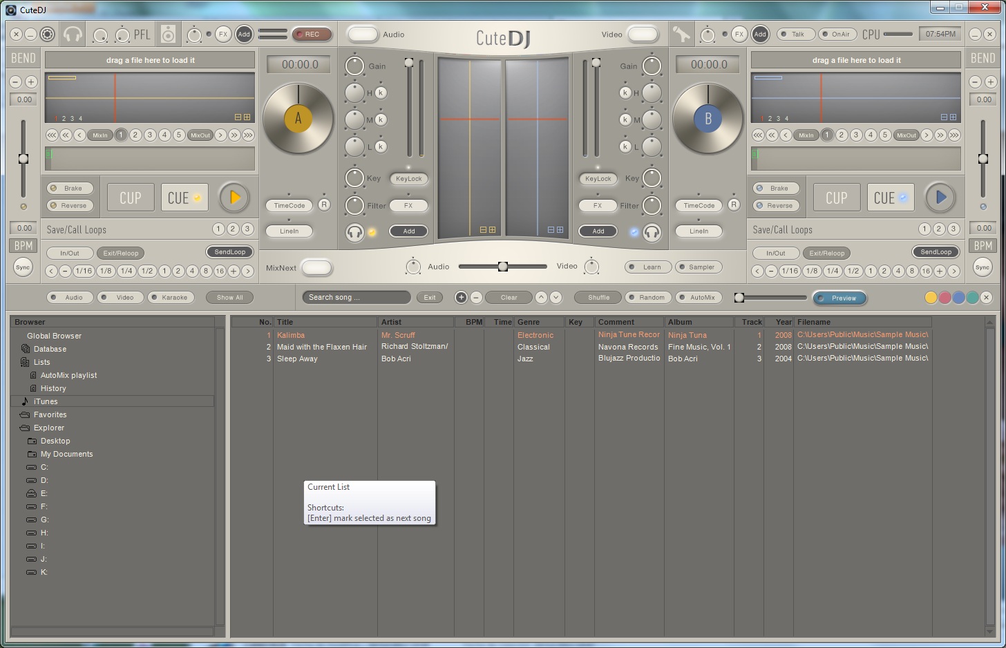
Task: Click the Clear playlist button
Action: click(509, 297)
